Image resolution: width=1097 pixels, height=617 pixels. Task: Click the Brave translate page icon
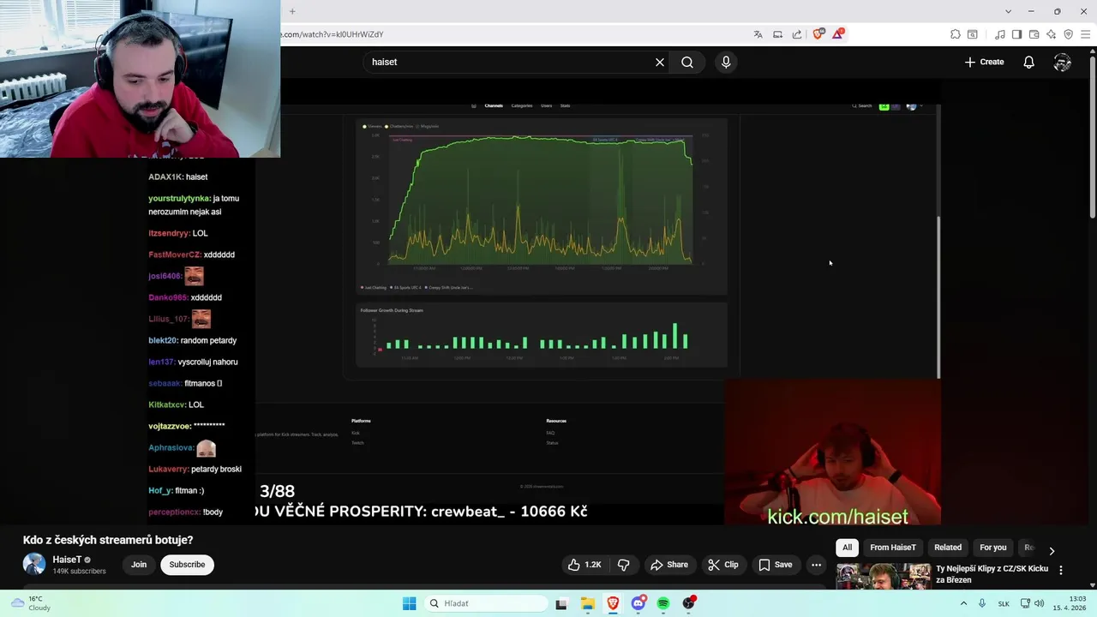pyautogui.click(x=758, y=34)
